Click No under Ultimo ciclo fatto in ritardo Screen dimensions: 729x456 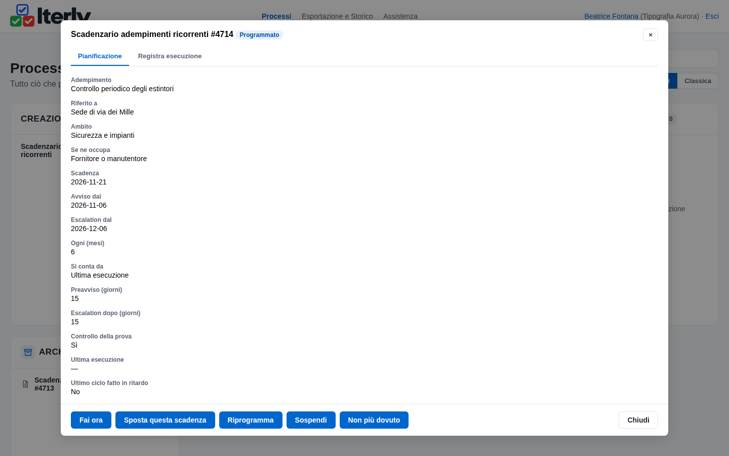(x=75, y=392)
